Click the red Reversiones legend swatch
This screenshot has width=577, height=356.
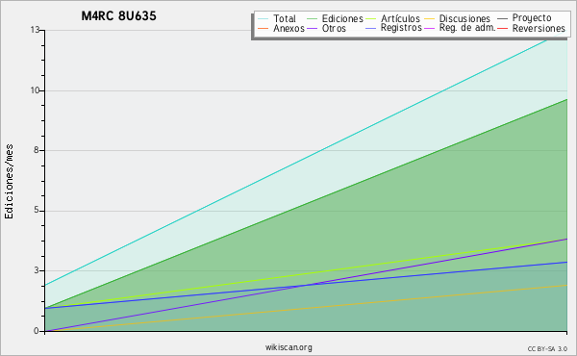502,28
